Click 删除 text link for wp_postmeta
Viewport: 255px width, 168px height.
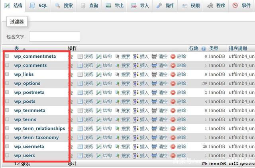pyautogui.click(x=182, y=92)
